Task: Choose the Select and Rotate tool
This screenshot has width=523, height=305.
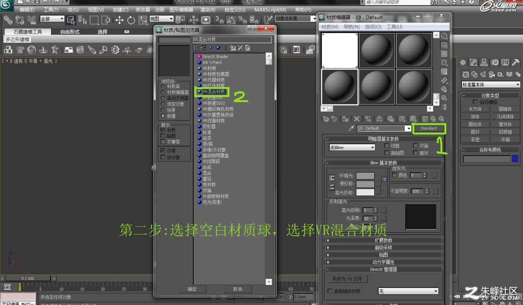Action: click(x=131, y=20)
